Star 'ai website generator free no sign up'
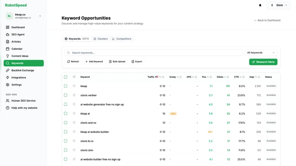 point(74,104)
